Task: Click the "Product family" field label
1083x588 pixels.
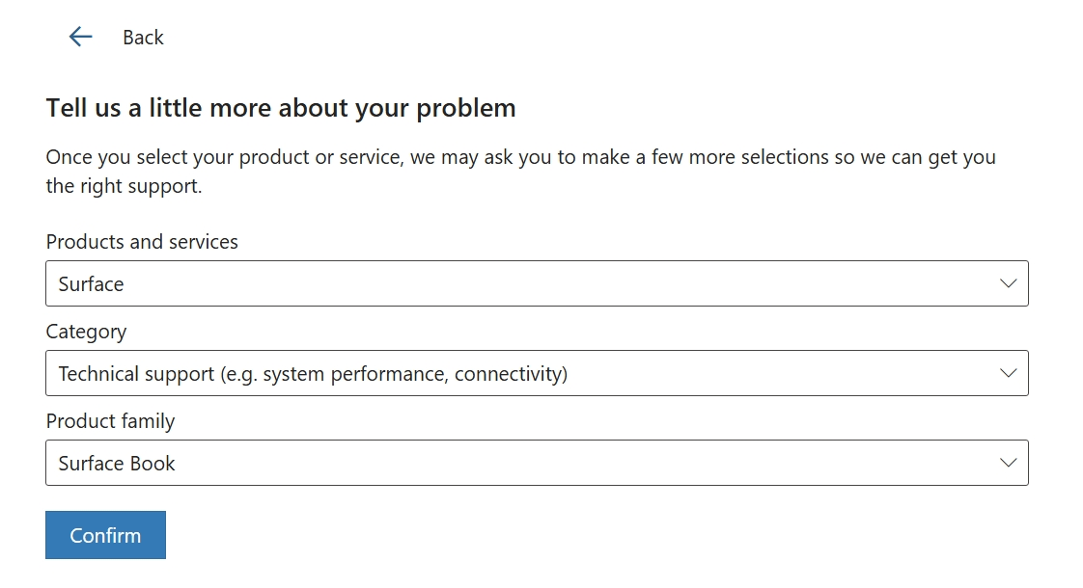Action: [110, 421]
